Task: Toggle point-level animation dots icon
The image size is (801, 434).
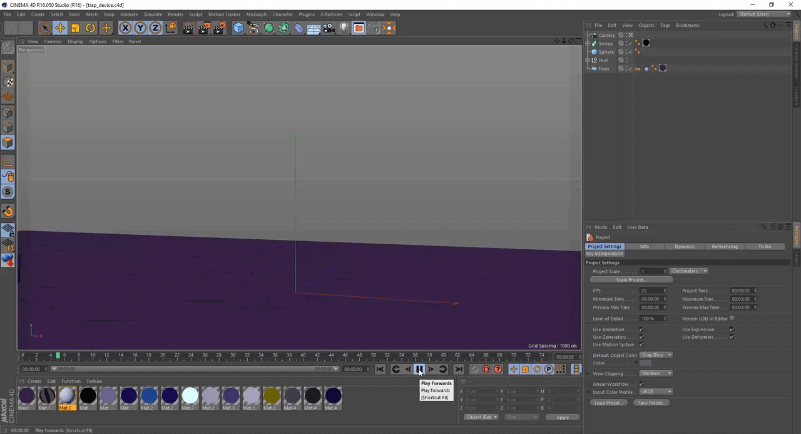Action: pyautogui.click(x=561, y=369)
